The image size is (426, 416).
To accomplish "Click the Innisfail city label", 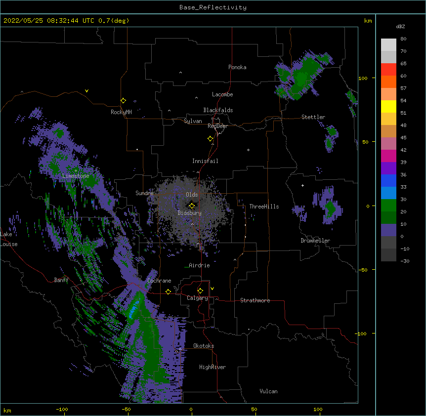I will pyautogui.click(x=205, y=161).
